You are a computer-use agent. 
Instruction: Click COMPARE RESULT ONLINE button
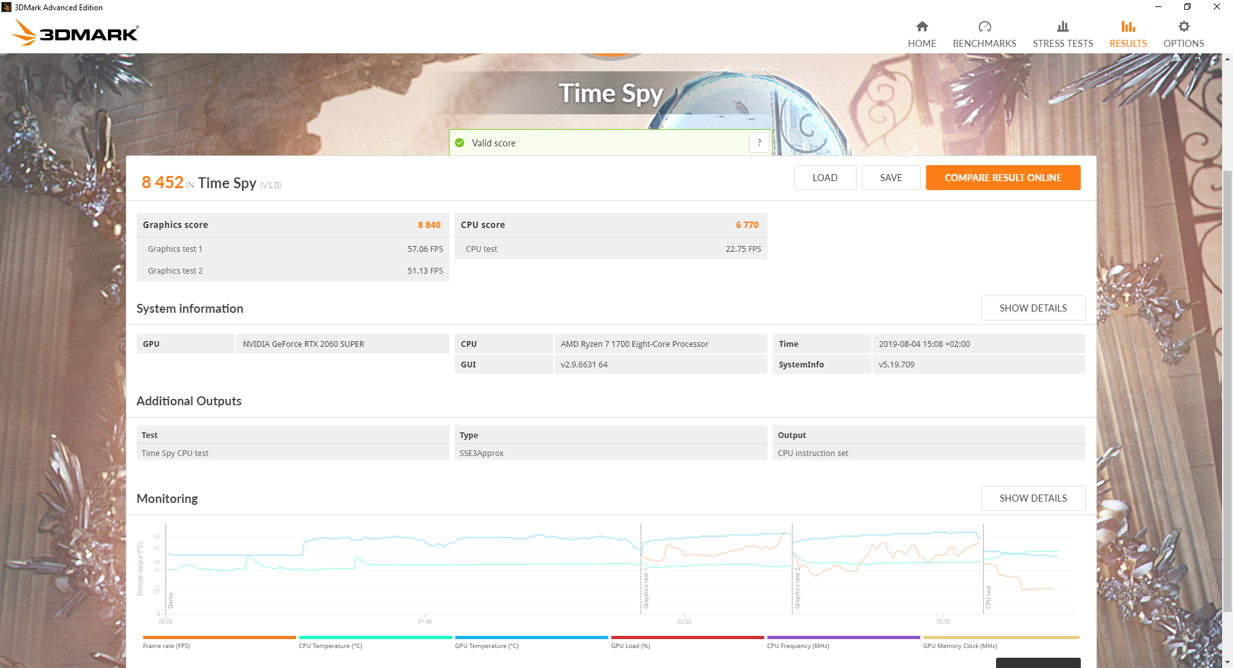click(x=1003, y=178)
